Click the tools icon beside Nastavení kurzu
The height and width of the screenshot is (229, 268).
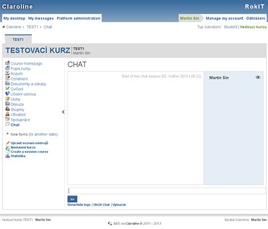8,147
